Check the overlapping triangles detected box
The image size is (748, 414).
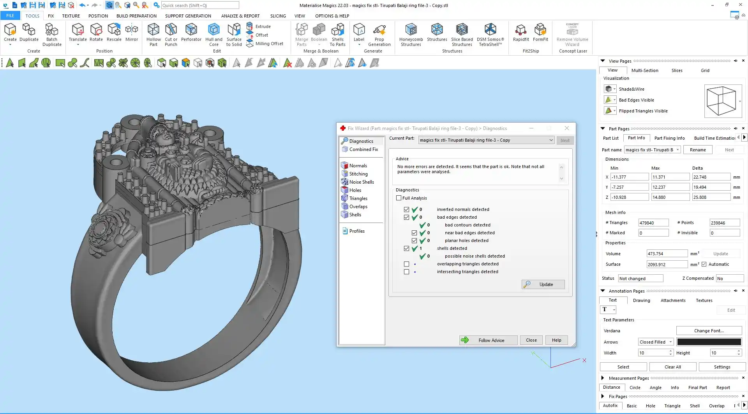coord(406,264)
